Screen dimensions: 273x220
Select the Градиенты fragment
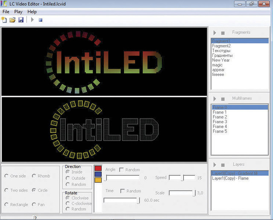(x=240, y=55)
